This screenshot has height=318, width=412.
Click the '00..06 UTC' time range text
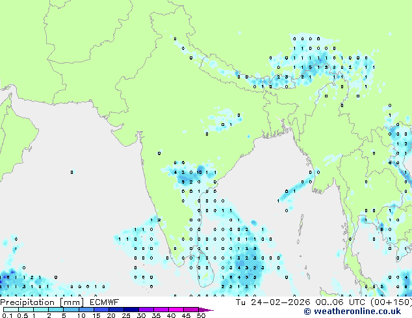[340, 302]
